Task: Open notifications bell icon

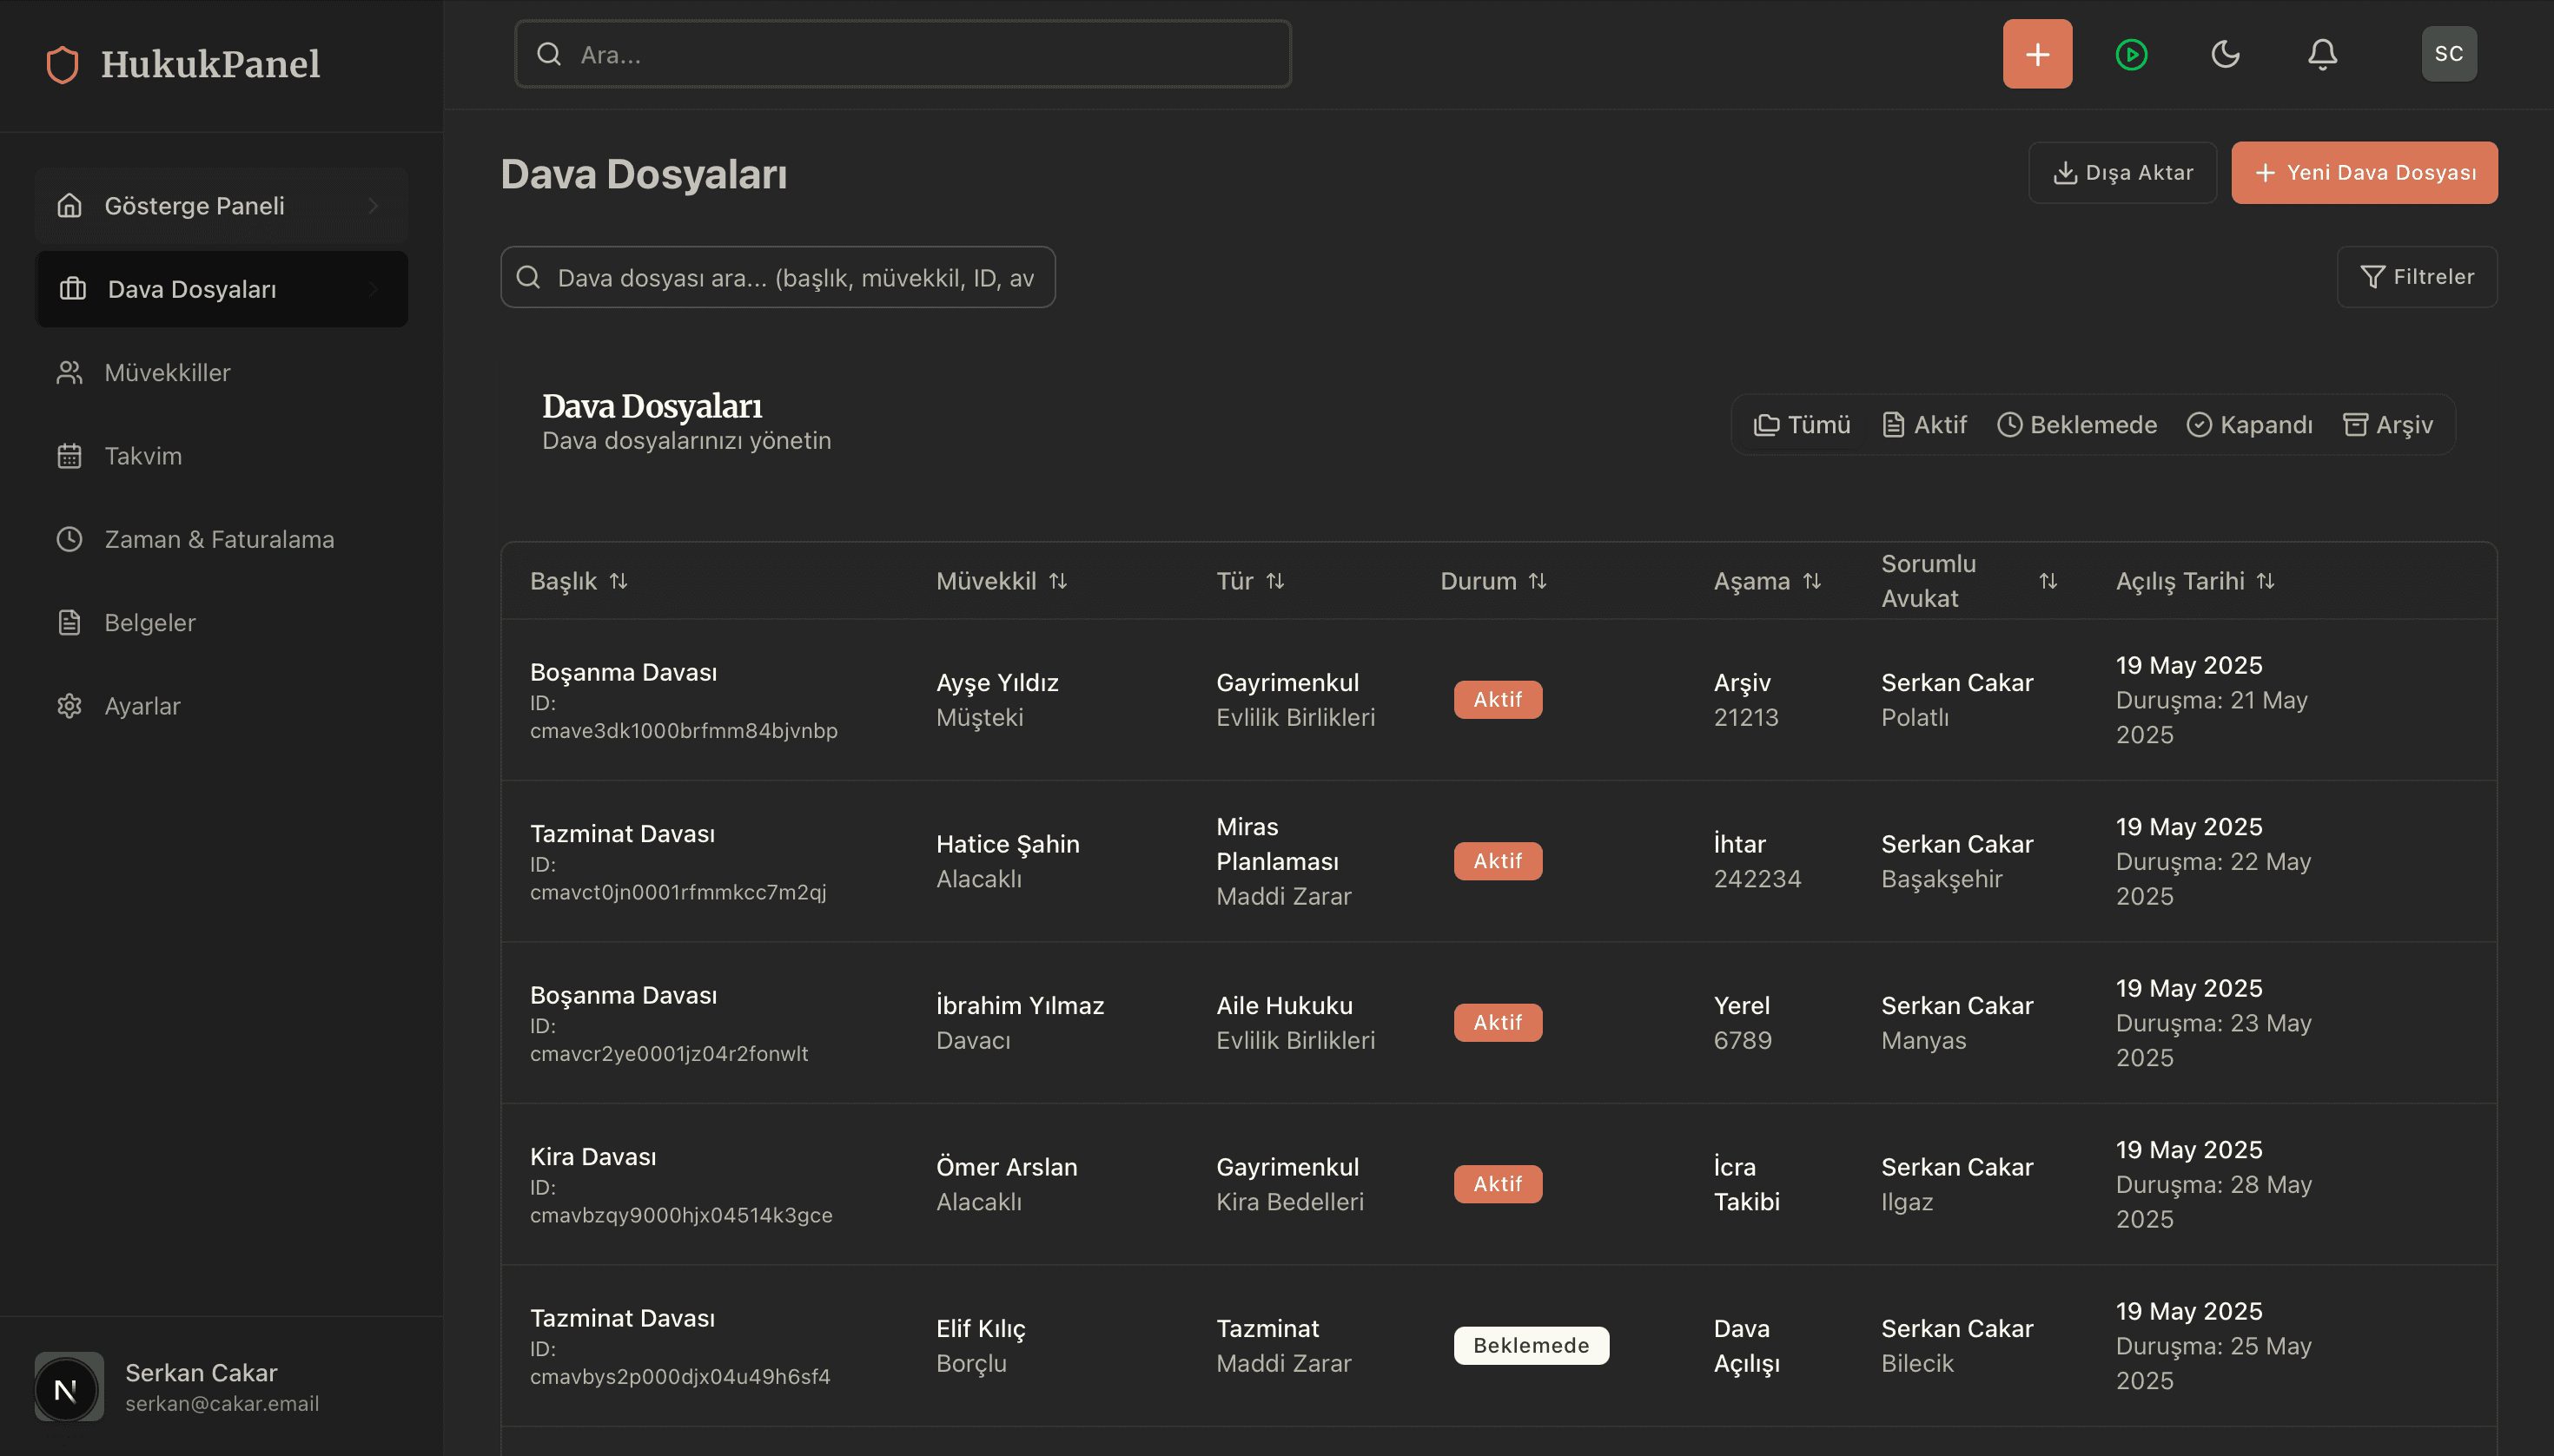Action: [2322, 54]
